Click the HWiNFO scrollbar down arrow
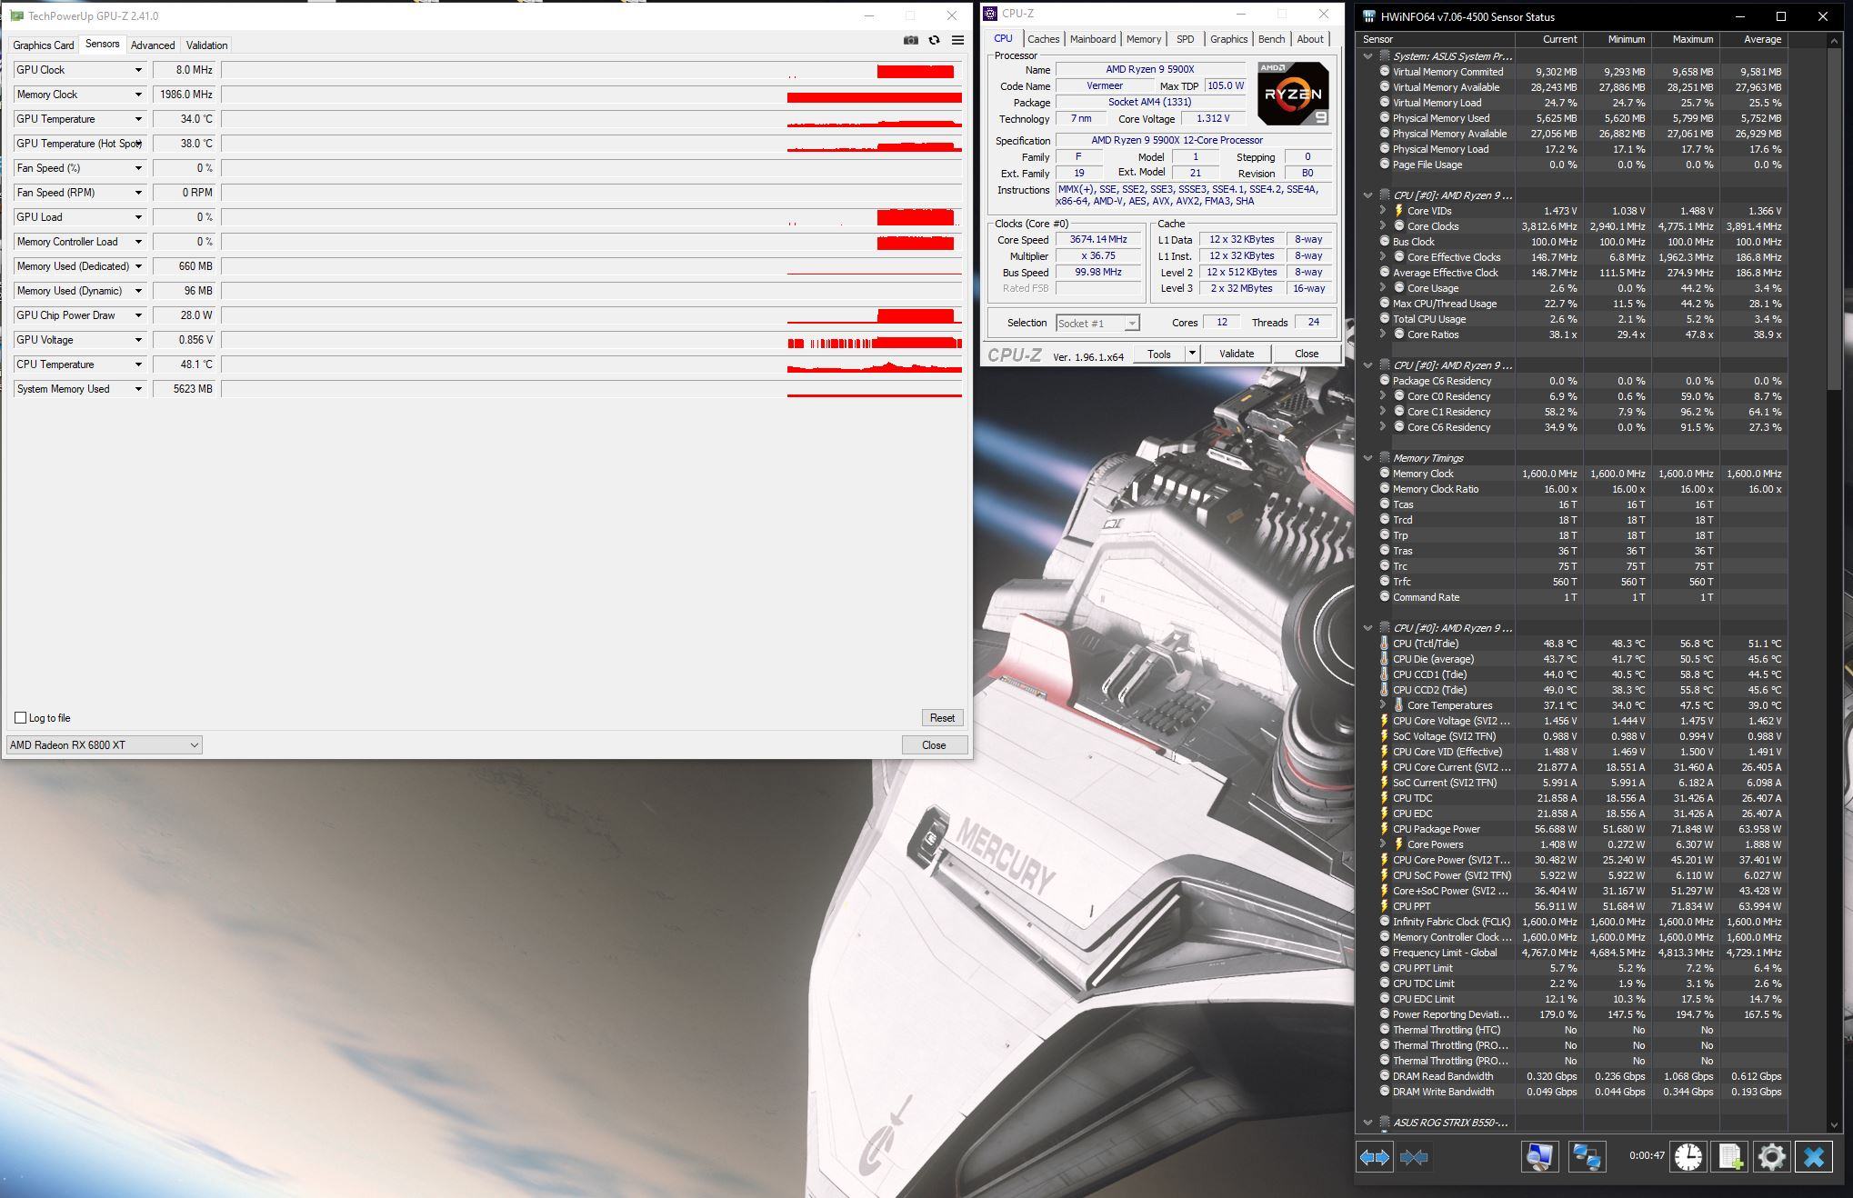This screenshot has width=1853, height=1198. [x=1835, y=1125]
